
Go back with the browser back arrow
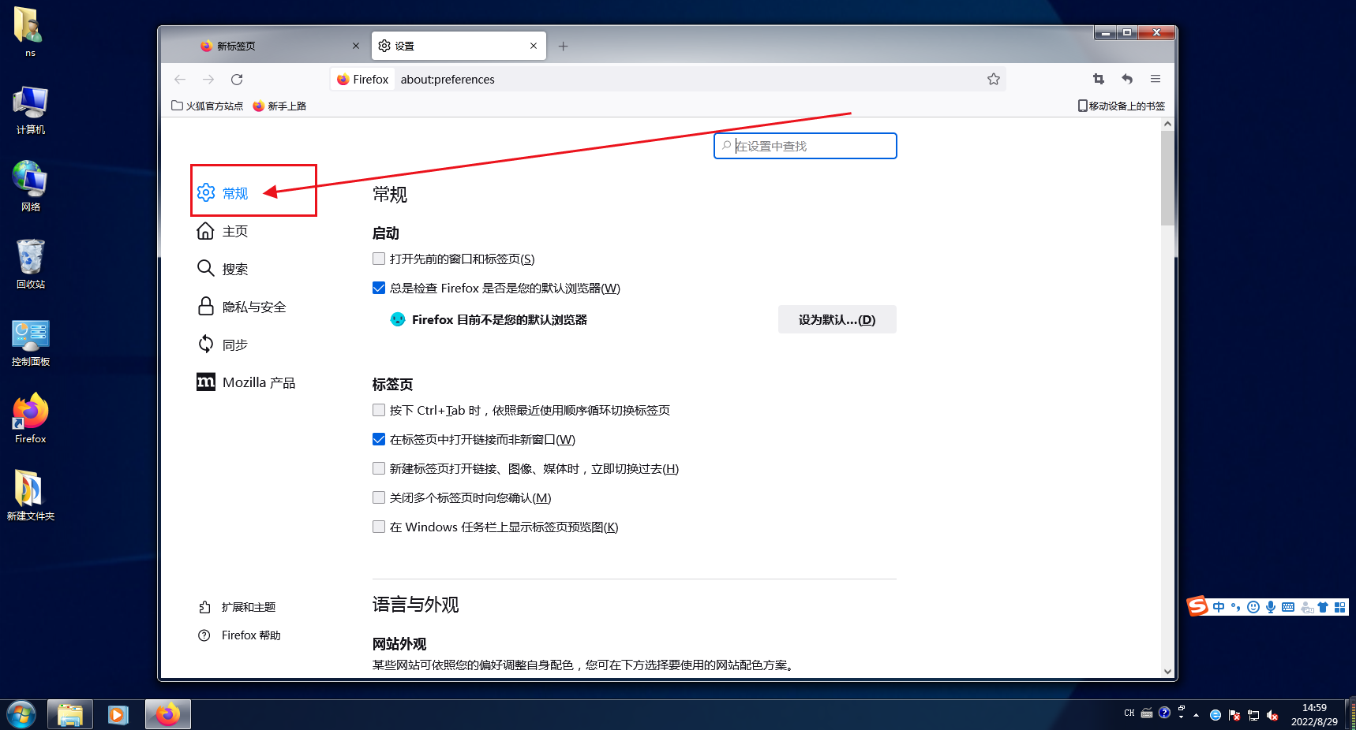pos(180,79)
